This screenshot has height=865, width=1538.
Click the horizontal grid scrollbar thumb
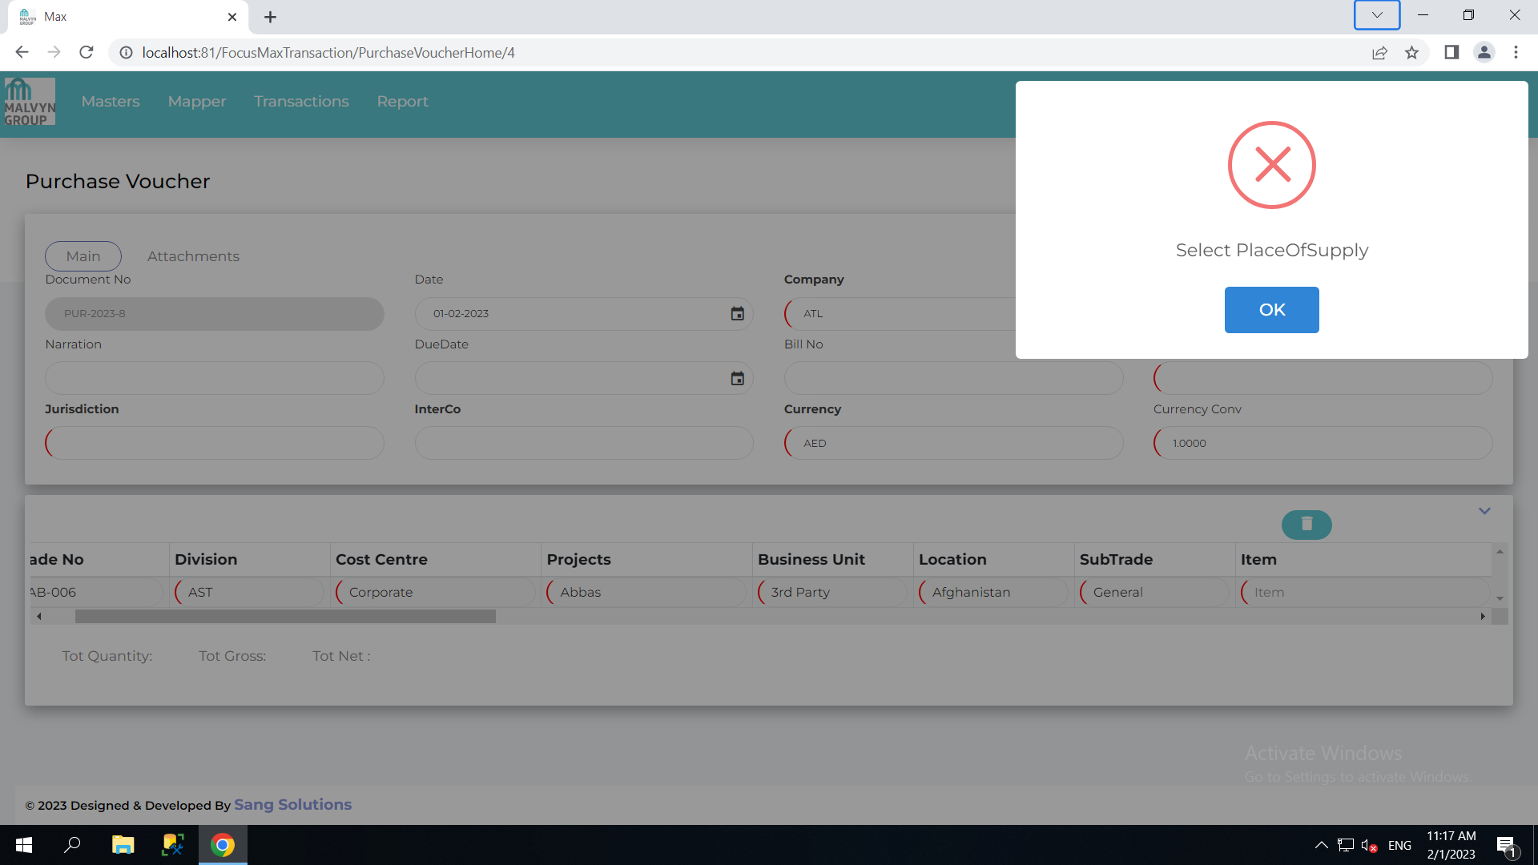point(285,617)
